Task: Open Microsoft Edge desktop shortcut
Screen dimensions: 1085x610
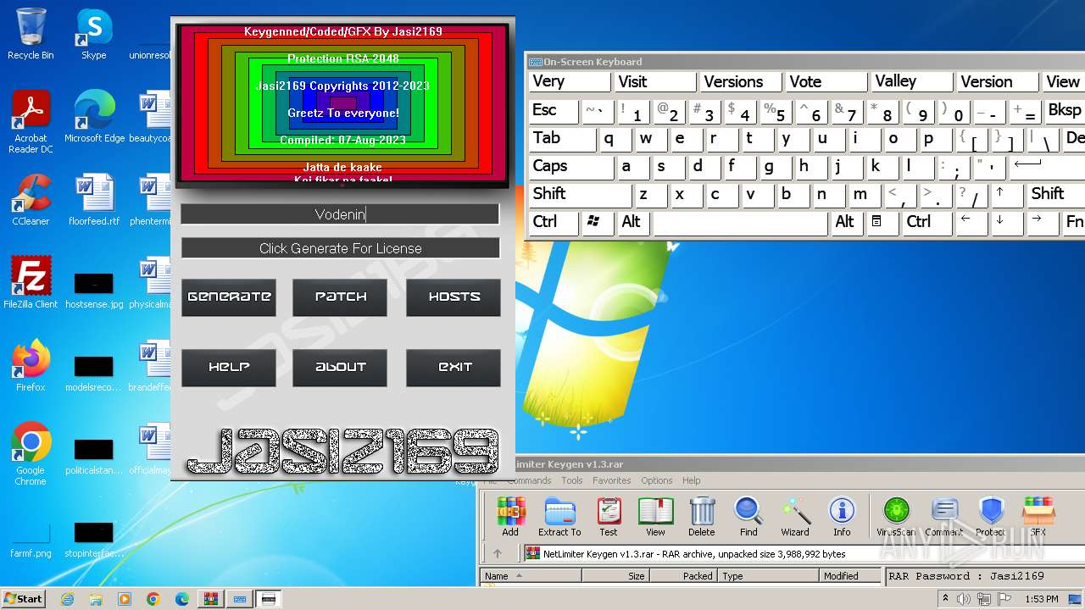Action: point(94,117)
